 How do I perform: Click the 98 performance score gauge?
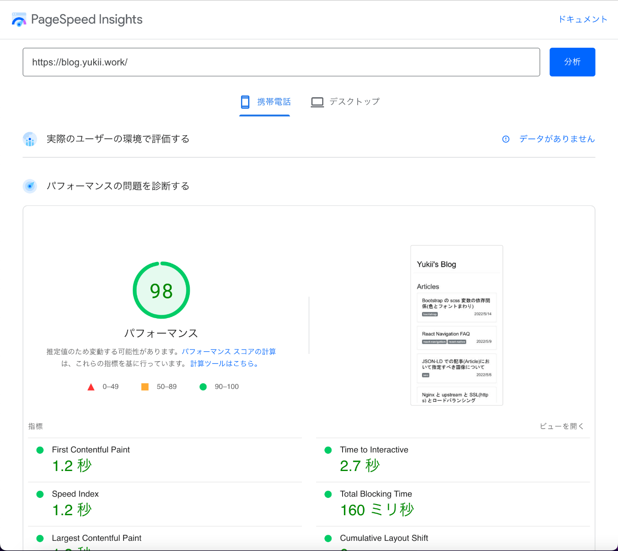(161, 290)
